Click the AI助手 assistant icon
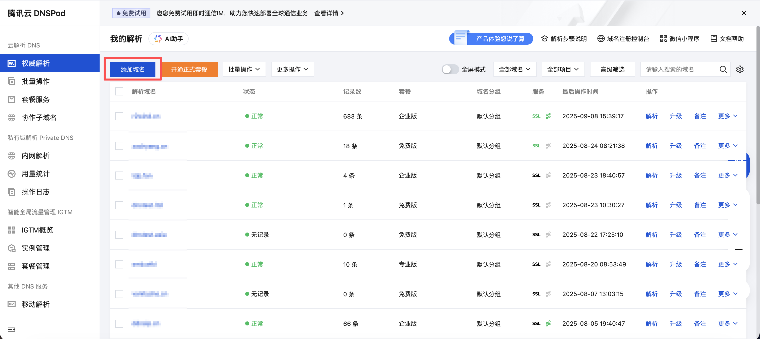The height and width of the screenshot is (339, 760). click(x=158, y=39)
